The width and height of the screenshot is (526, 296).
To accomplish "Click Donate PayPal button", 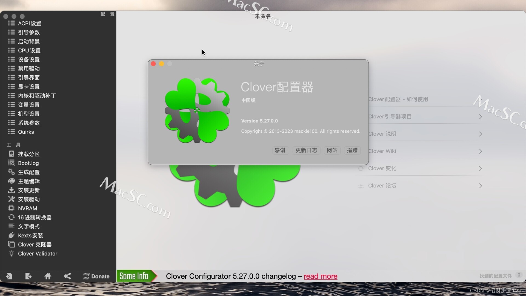I will (x=96, y=276).
